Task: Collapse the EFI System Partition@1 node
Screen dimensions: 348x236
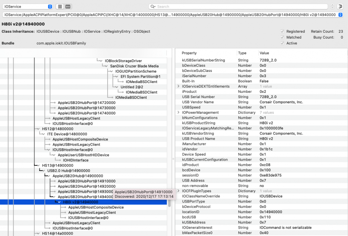Action: [117, 76]
